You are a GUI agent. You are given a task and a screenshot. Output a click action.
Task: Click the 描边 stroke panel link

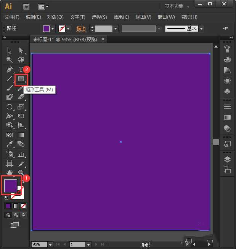coord(81,29)
